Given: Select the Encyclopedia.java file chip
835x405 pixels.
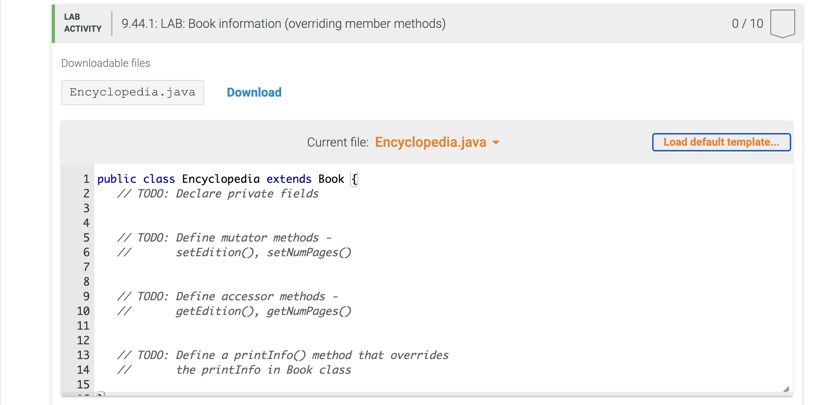Looking at the screenshot, I should 132,92.
